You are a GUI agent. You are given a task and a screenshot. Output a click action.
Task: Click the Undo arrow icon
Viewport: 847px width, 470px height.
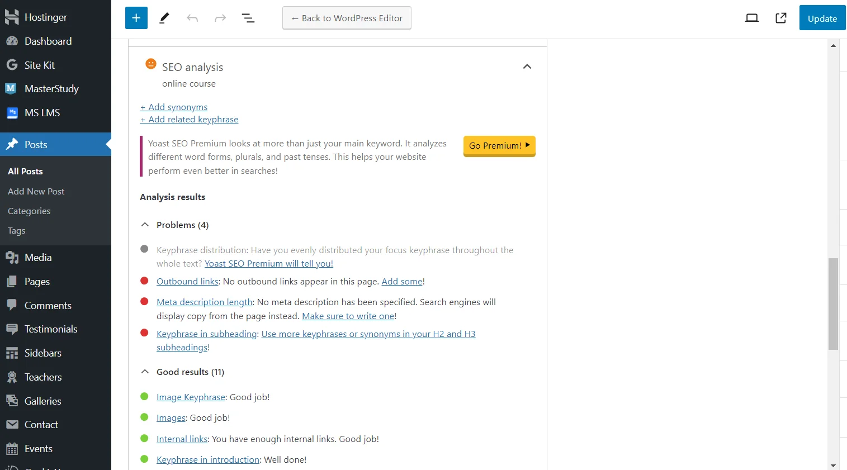click(x=192, y=18)
